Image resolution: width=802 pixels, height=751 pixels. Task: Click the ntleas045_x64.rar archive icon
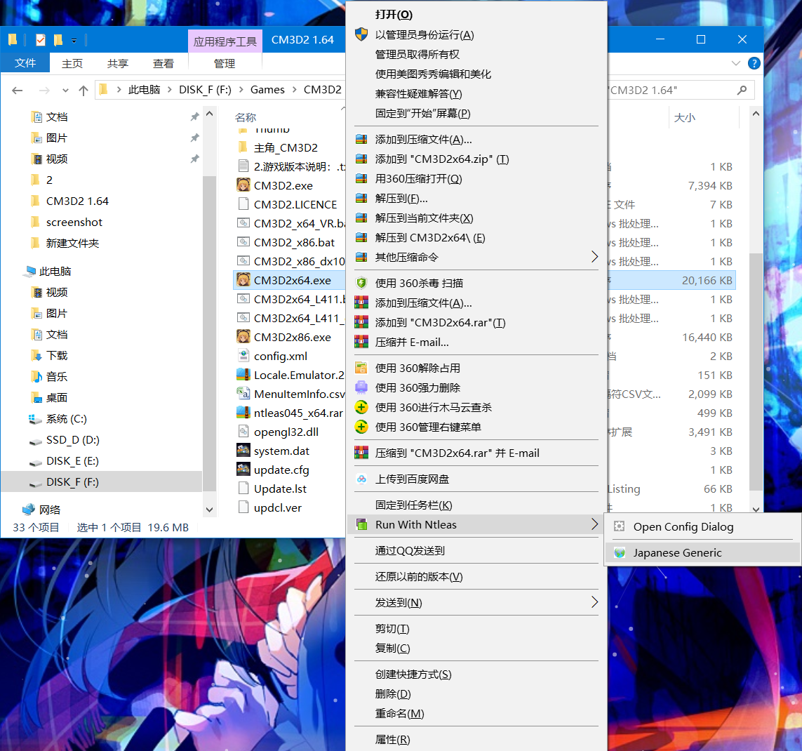point(243,412)
